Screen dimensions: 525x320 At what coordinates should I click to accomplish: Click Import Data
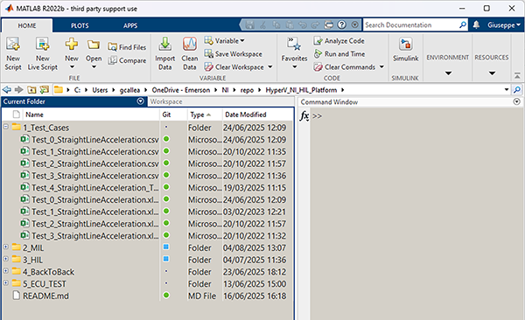click(x=165, y=53)
